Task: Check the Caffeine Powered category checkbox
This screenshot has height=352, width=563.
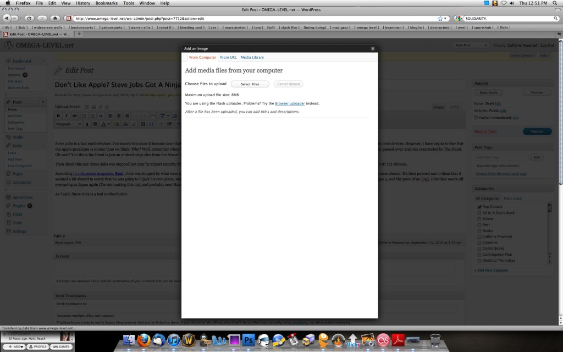Action: click(479, 237)
